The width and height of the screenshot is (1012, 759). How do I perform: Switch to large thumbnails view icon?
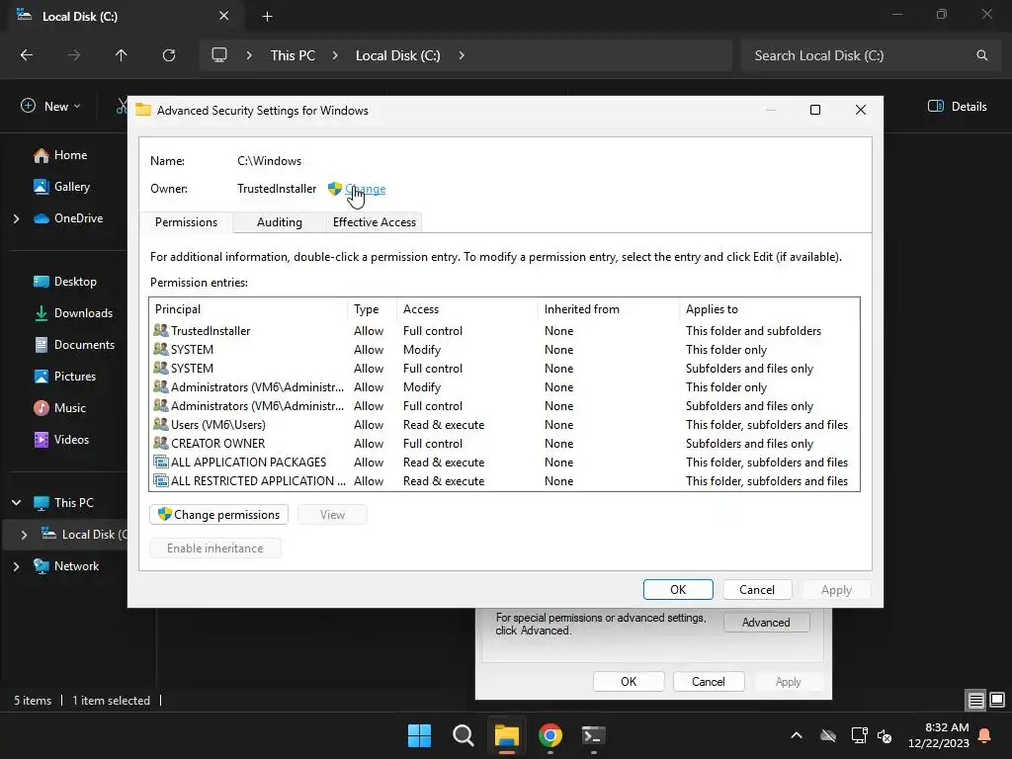997,700
